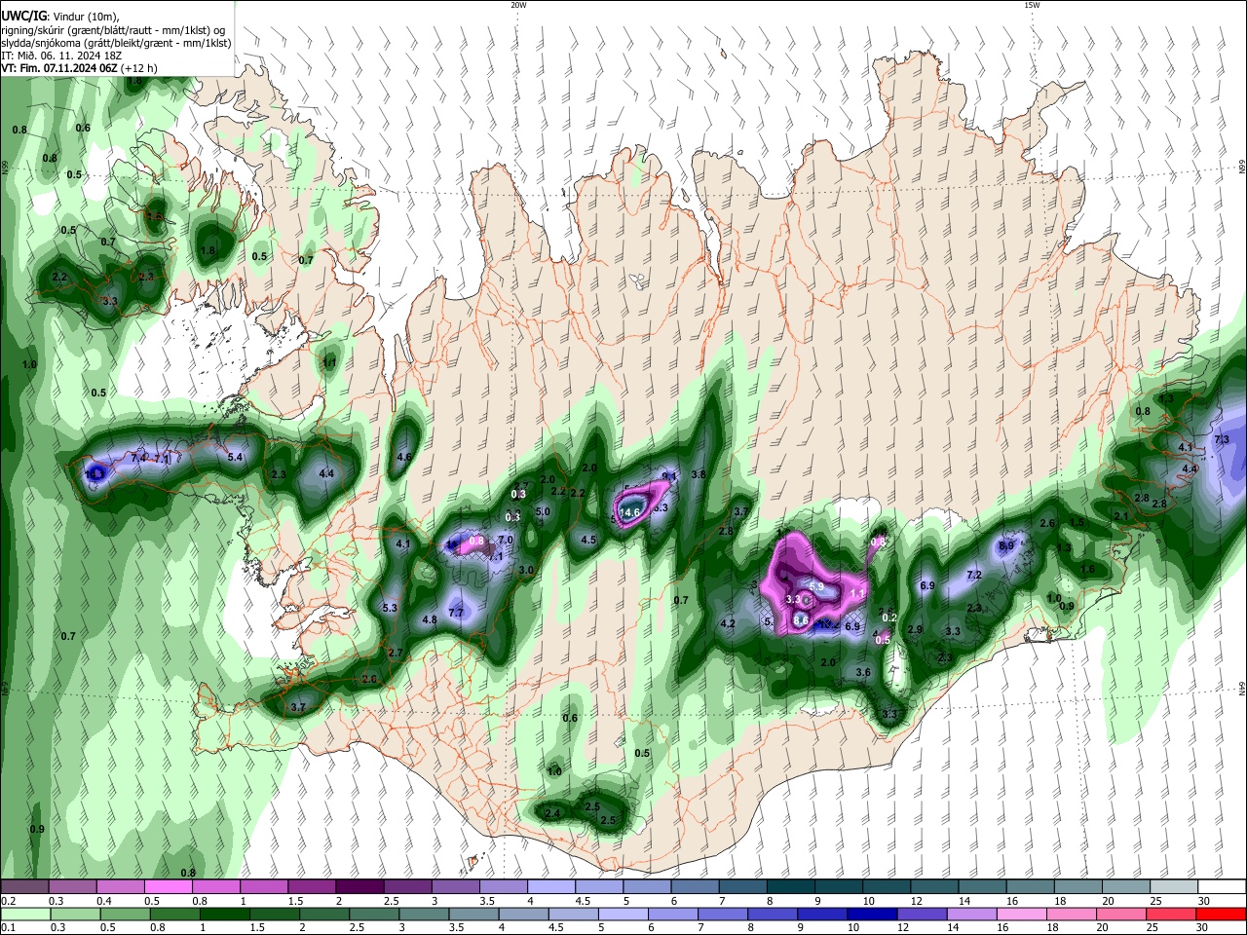This screenshot has width=1247, height=935.
Task: Click the 15W longitude label
Action: [x=1032, y=5]
